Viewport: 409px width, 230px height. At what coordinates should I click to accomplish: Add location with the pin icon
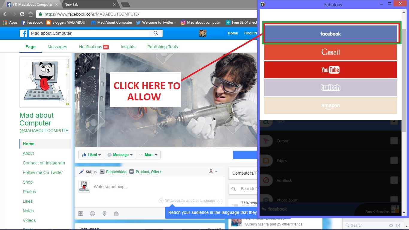[104, 214]
